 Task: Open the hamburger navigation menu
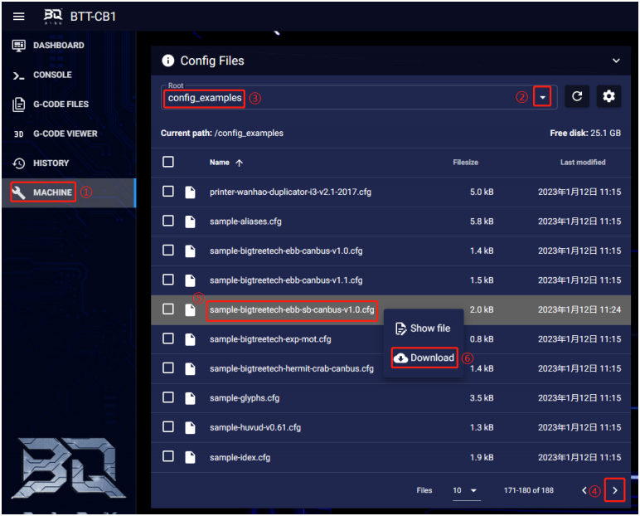point(19,16)
